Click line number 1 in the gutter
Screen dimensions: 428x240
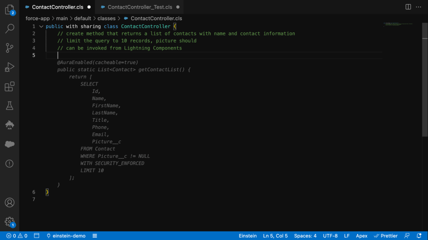tap(33, 26)
